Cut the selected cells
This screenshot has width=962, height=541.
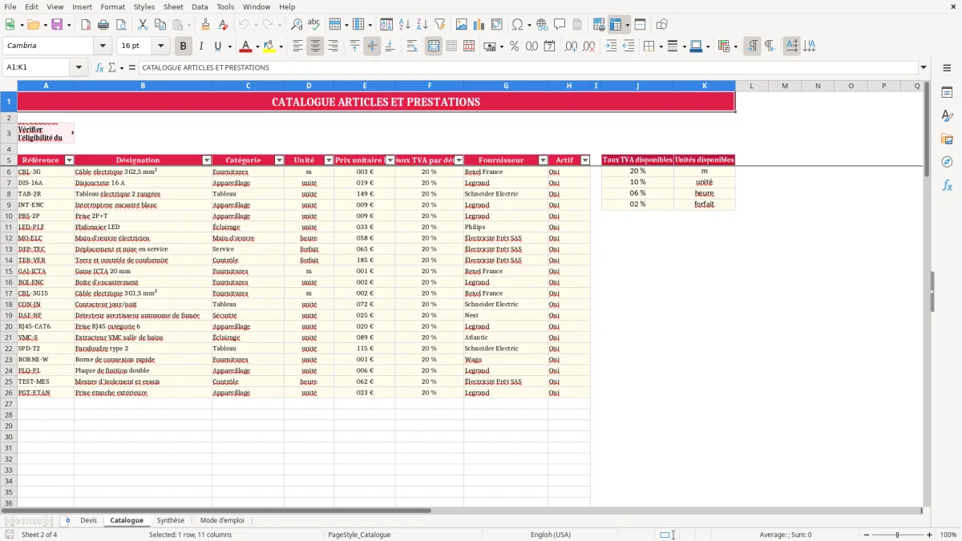click(142, 25)
